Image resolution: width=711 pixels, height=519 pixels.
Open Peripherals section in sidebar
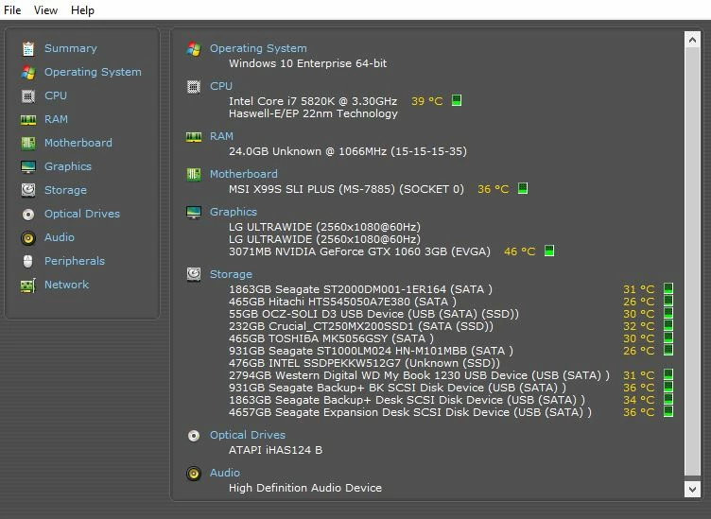pyautogui.click(x=75, y=261)
